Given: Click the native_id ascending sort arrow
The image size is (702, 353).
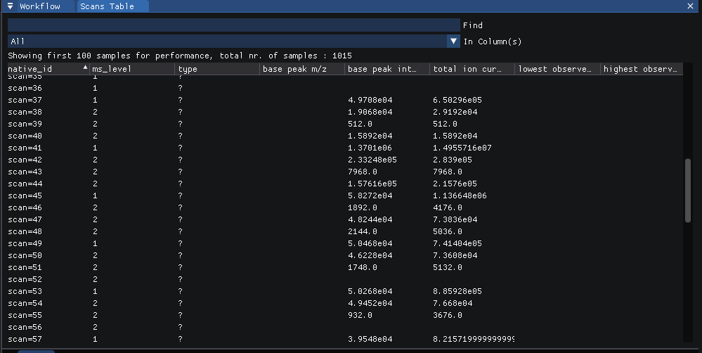Looking at the screenshot, I should (x=85, y=68).
